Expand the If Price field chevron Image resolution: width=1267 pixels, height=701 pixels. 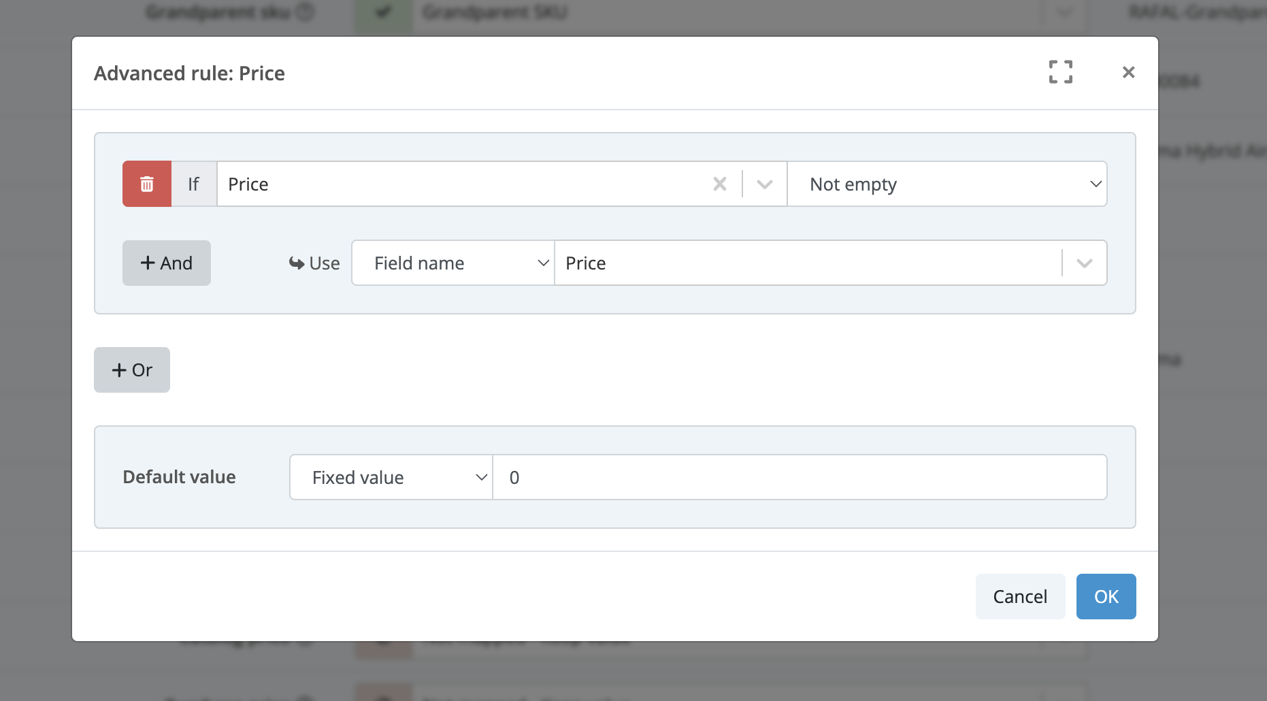[765, 184]
